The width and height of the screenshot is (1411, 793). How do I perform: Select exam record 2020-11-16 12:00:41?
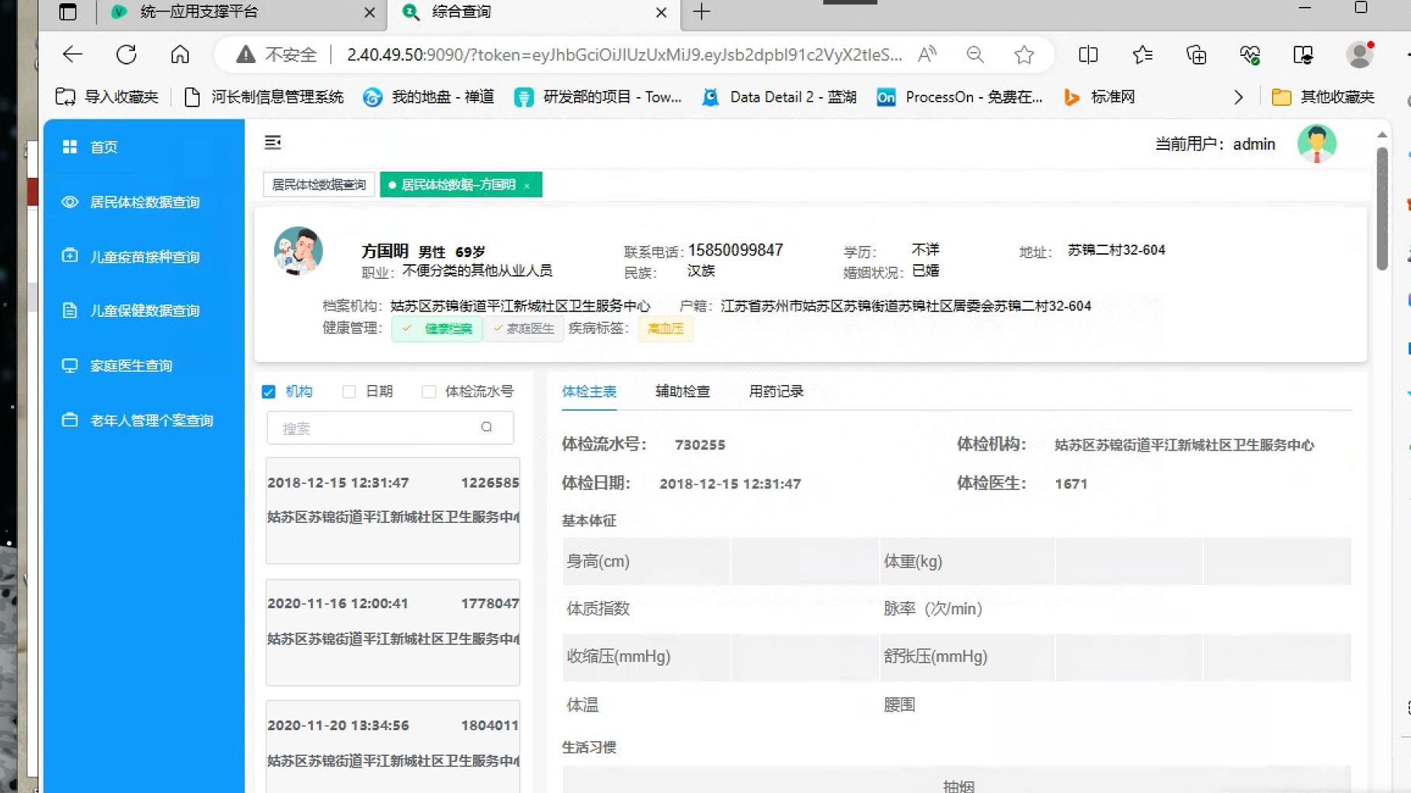point(393,632)
